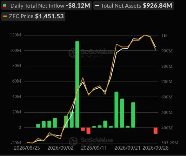Screen dimensions: 186x156
Task: Click the '$1,451.53' ZEC price value
Action: tap(50, 16)
